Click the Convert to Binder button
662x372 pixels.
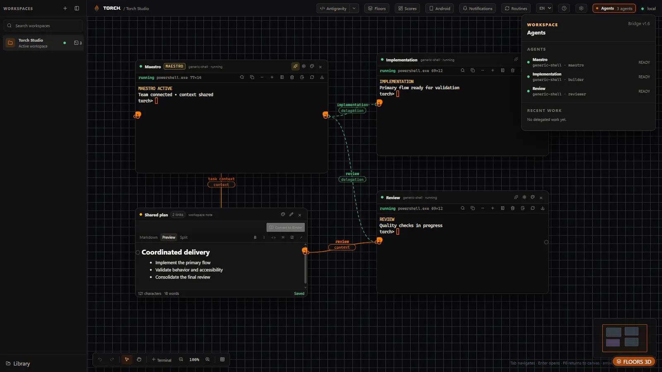click(x=285, y=227)
